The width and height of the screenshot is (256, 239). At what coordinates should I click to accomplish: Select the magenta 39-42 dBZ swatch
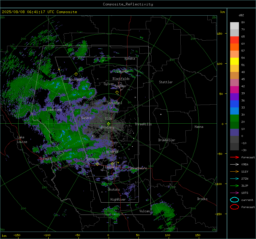point(234,90)
